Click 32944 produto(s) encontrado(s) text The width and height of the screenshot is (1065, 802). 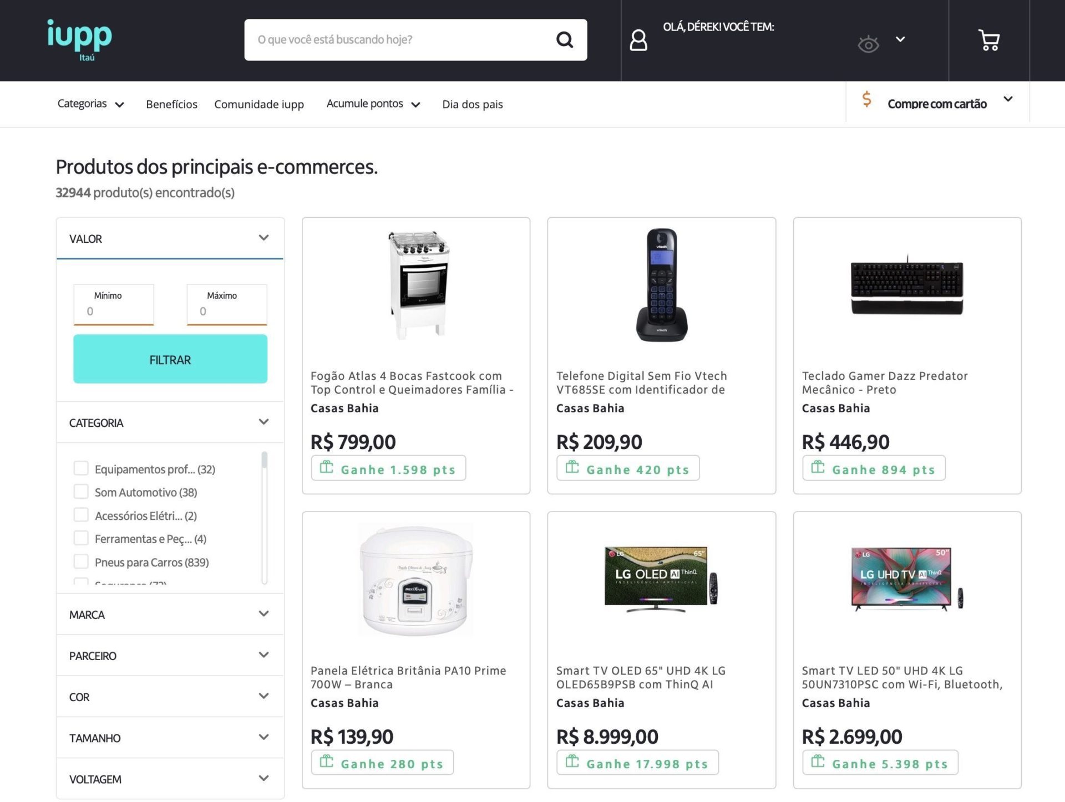[145, 192]
